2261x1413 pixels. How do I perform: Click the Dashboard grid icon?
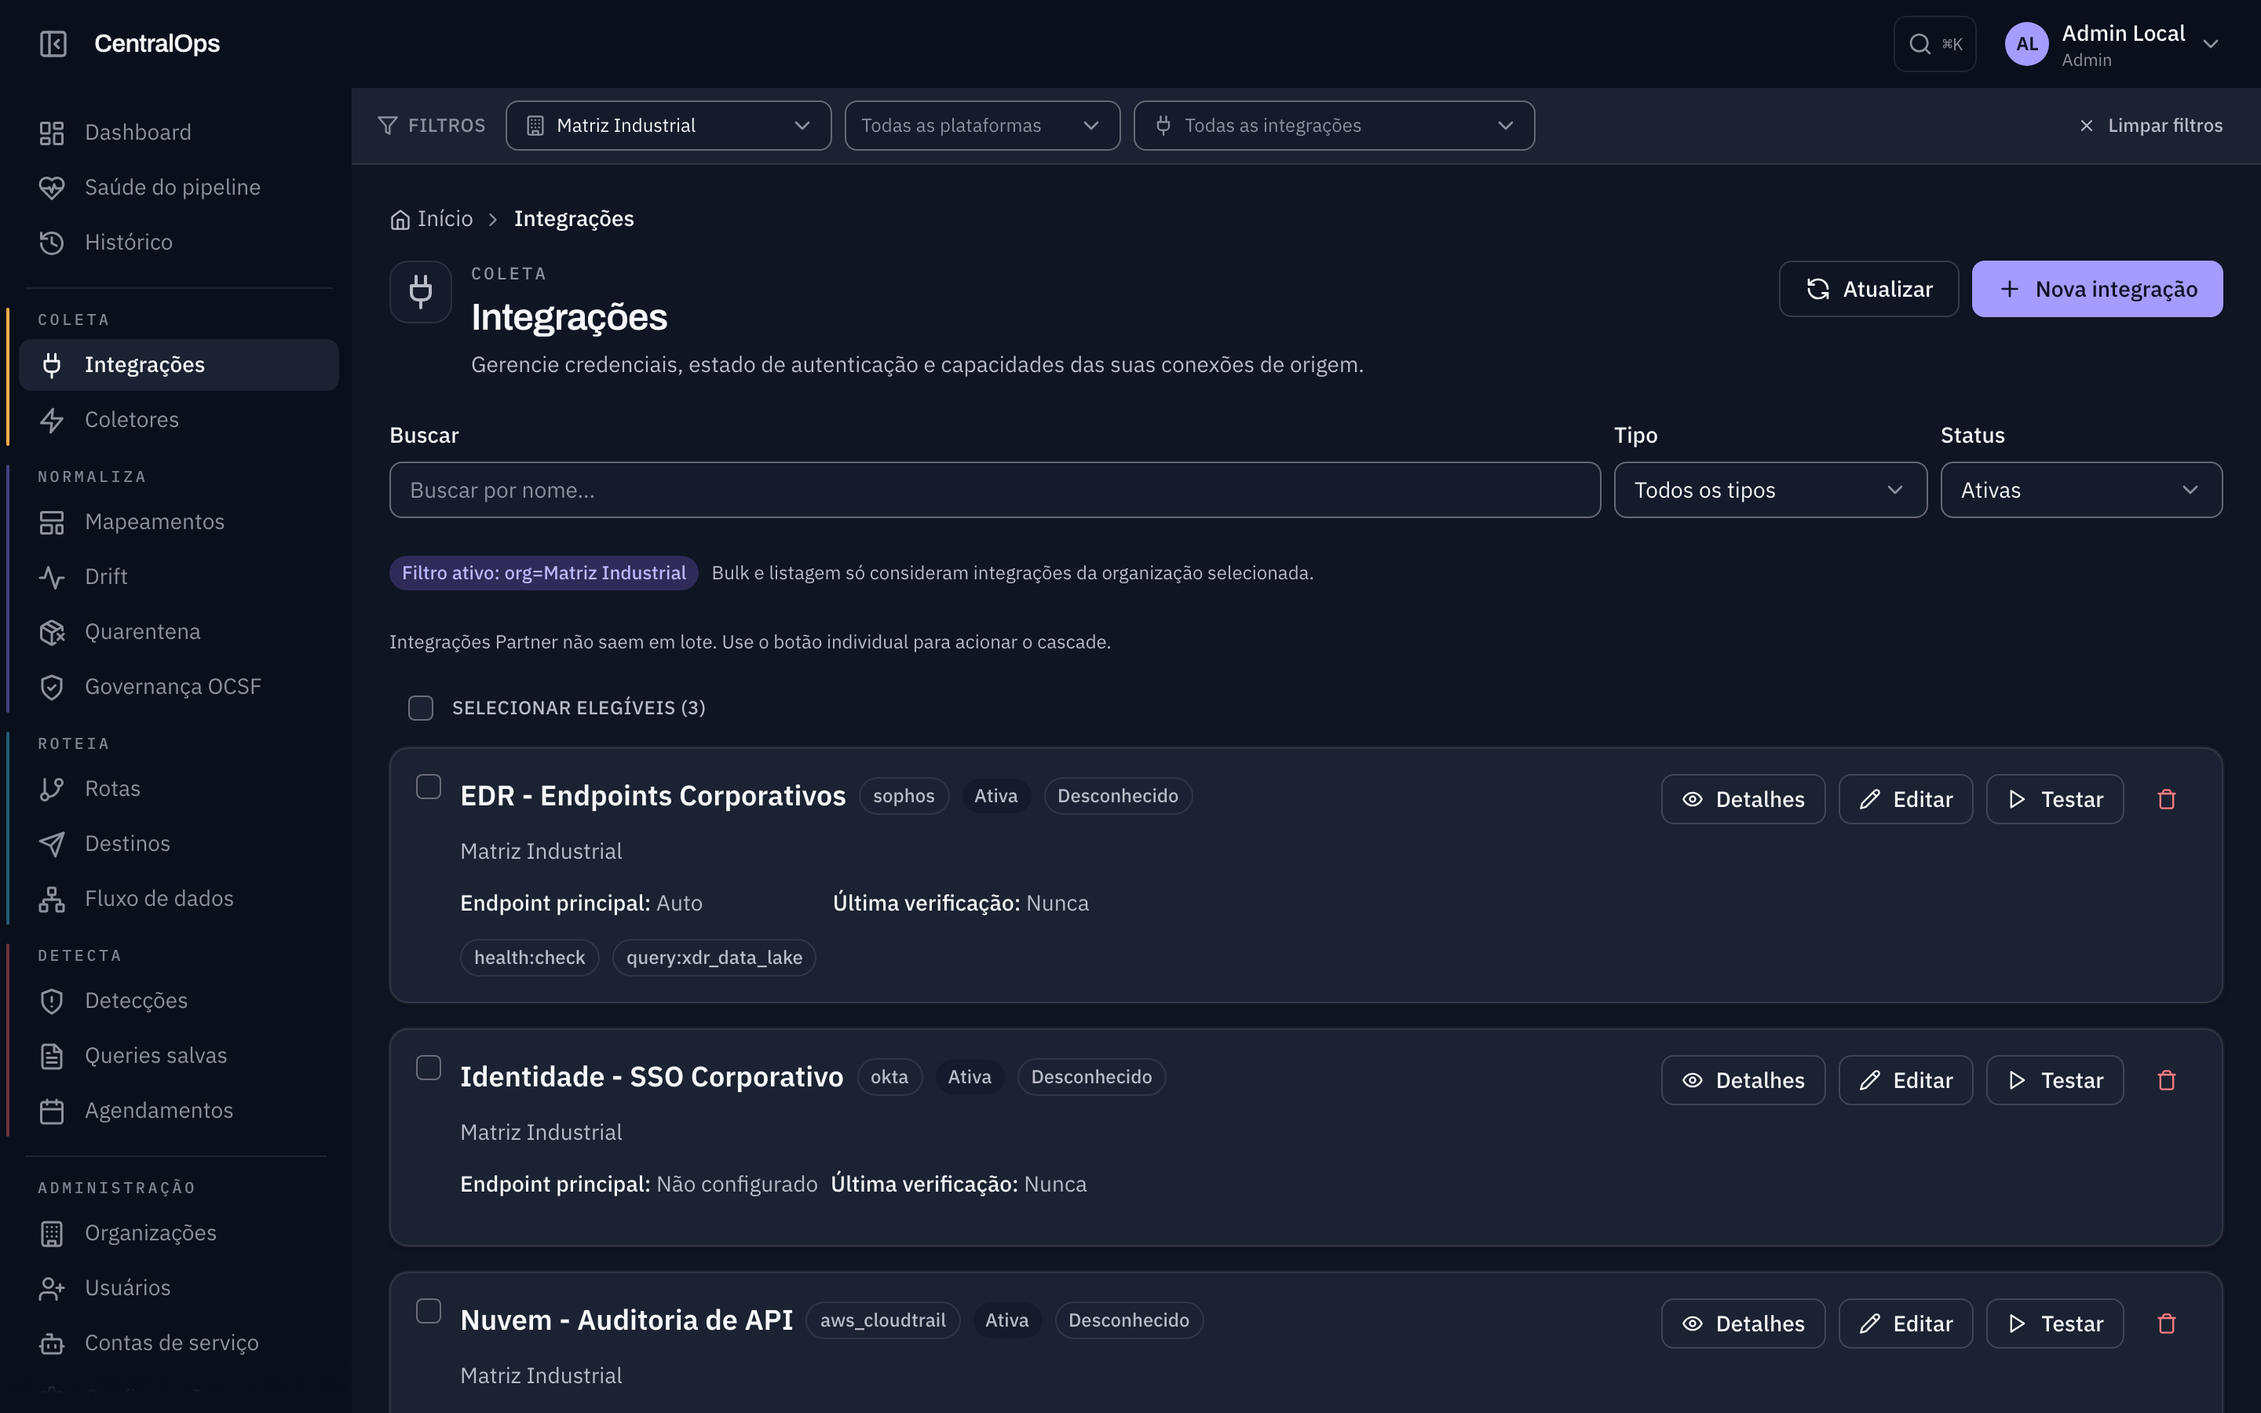pyautogui.click(x=51, y=133)
